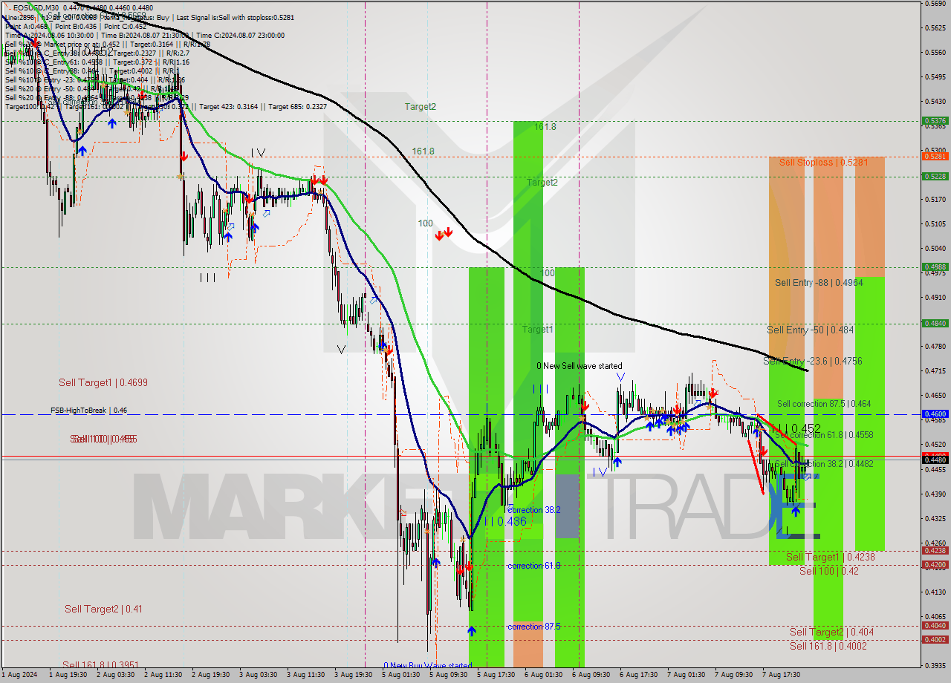The image size is (951, 683).
Task: Click the 0 New Buy Wave started text
Action: [427, 665]
